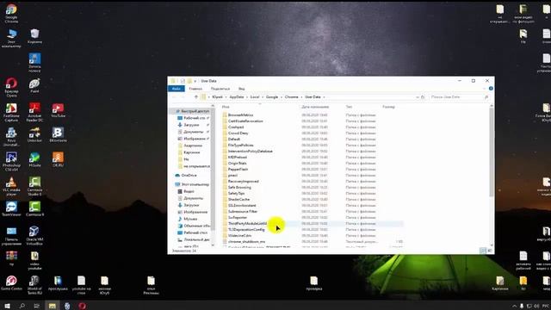Expand the breadcrumb chevron after Chrome
Screen dimensions: 551x310
[x=301, y=97]
